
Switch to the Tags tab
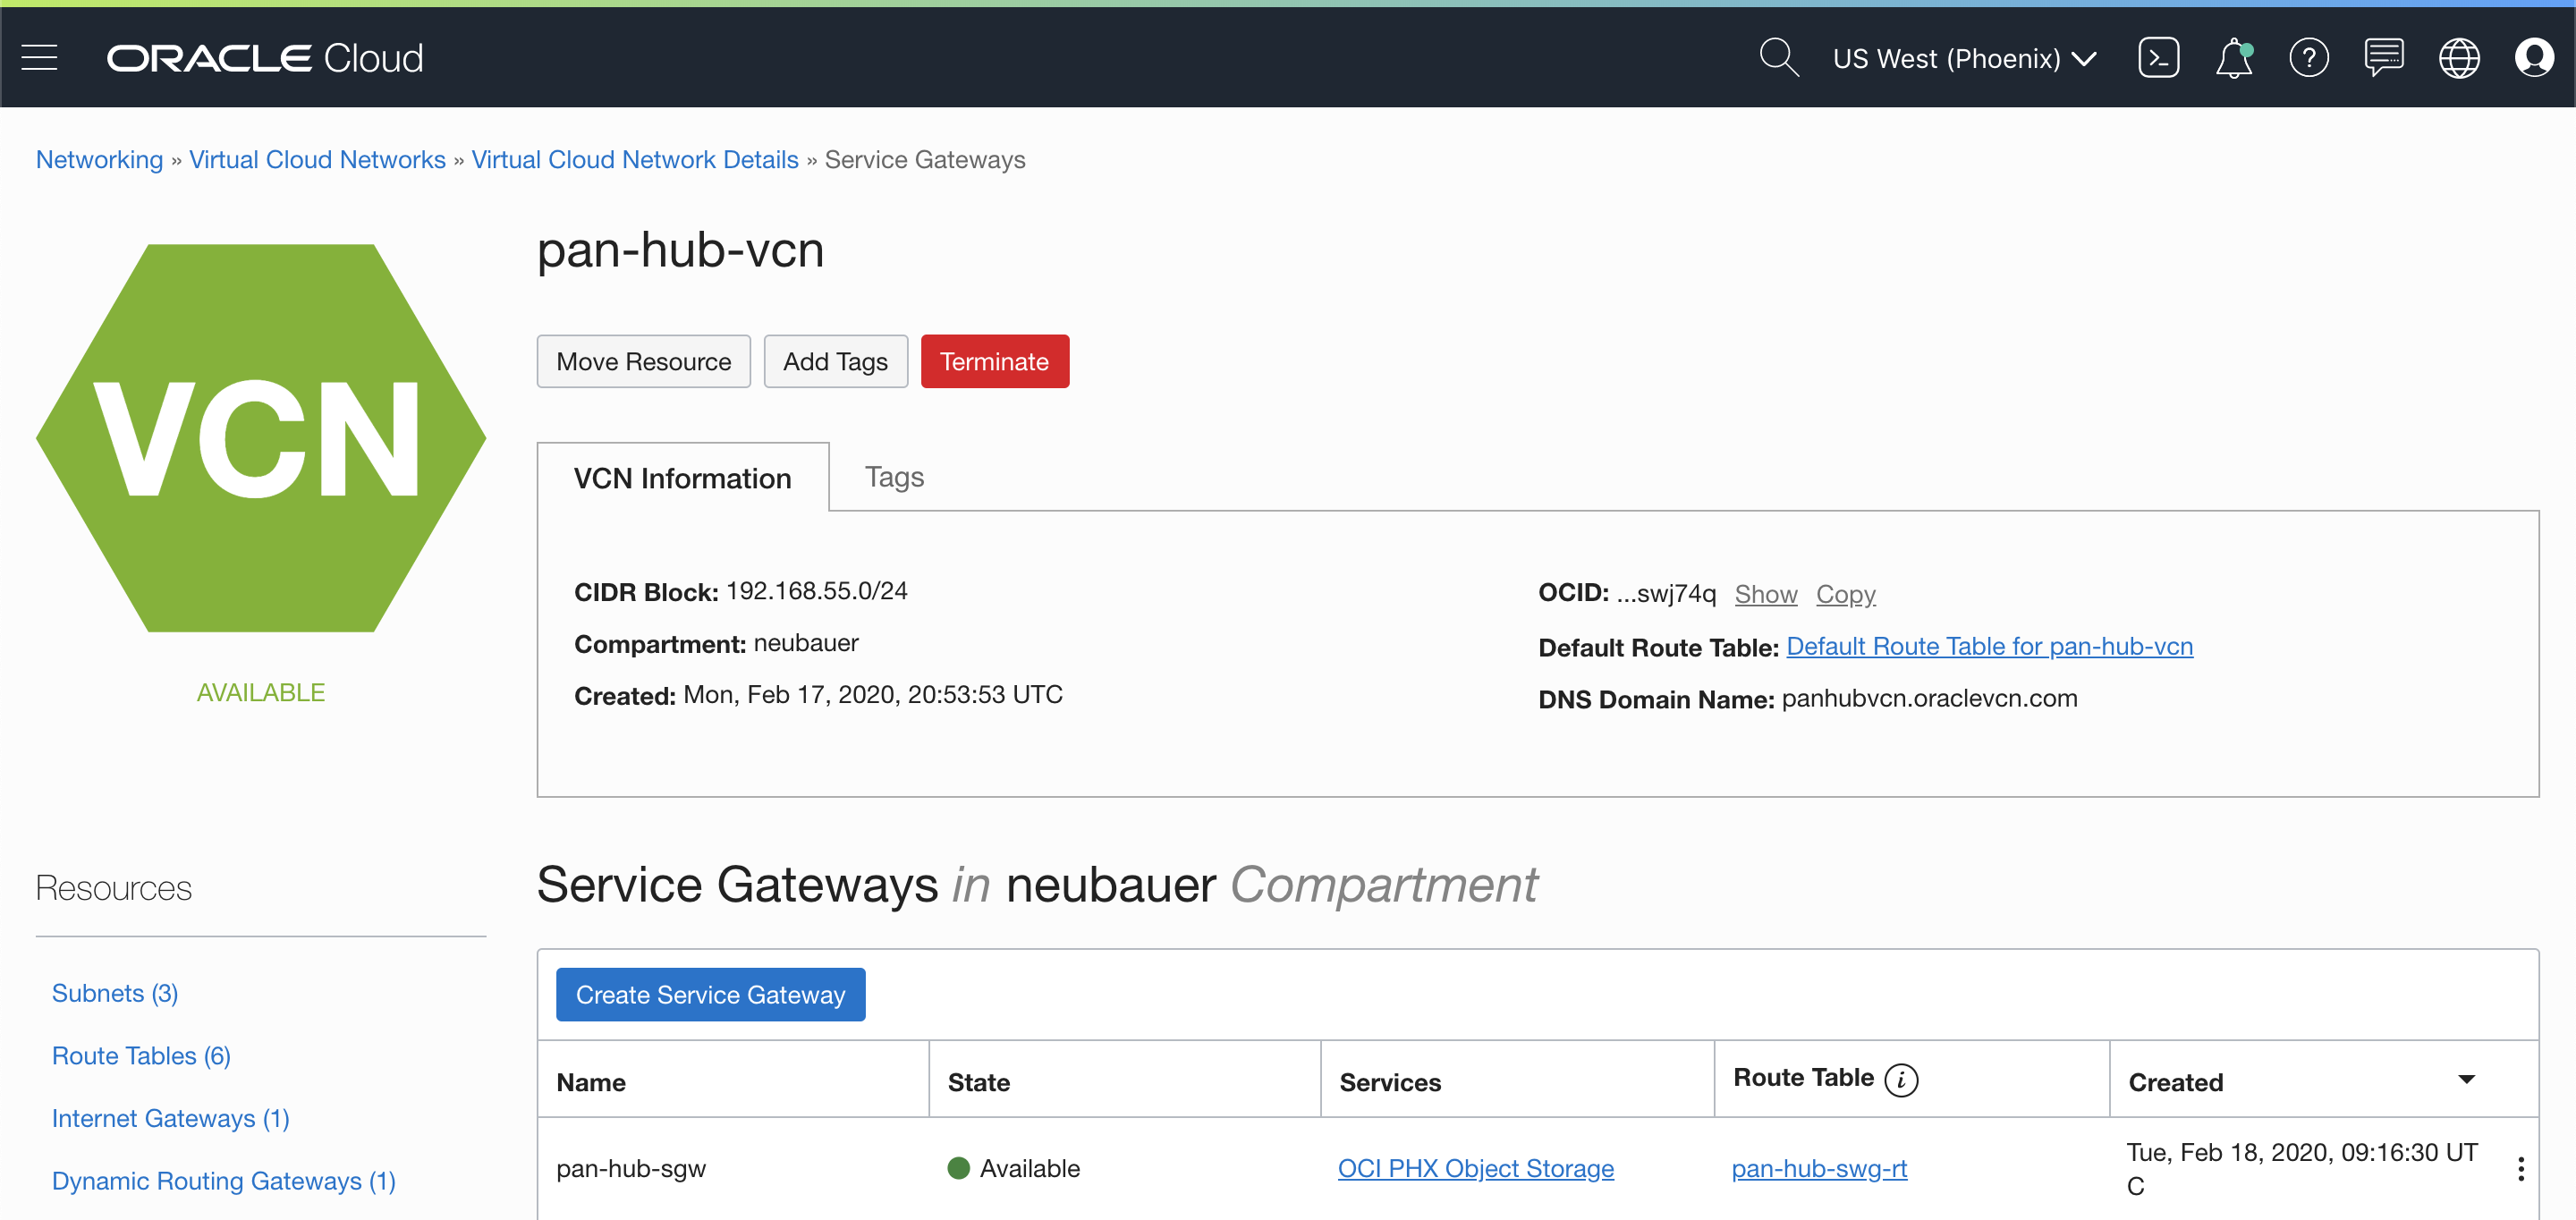pyautogui.click(x=894, y=477)
